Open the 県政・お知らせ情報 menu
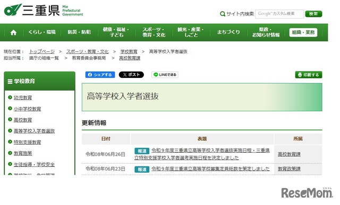Viewport: 340px width, 205px height. pyautogui.click(x=266, y=32)
